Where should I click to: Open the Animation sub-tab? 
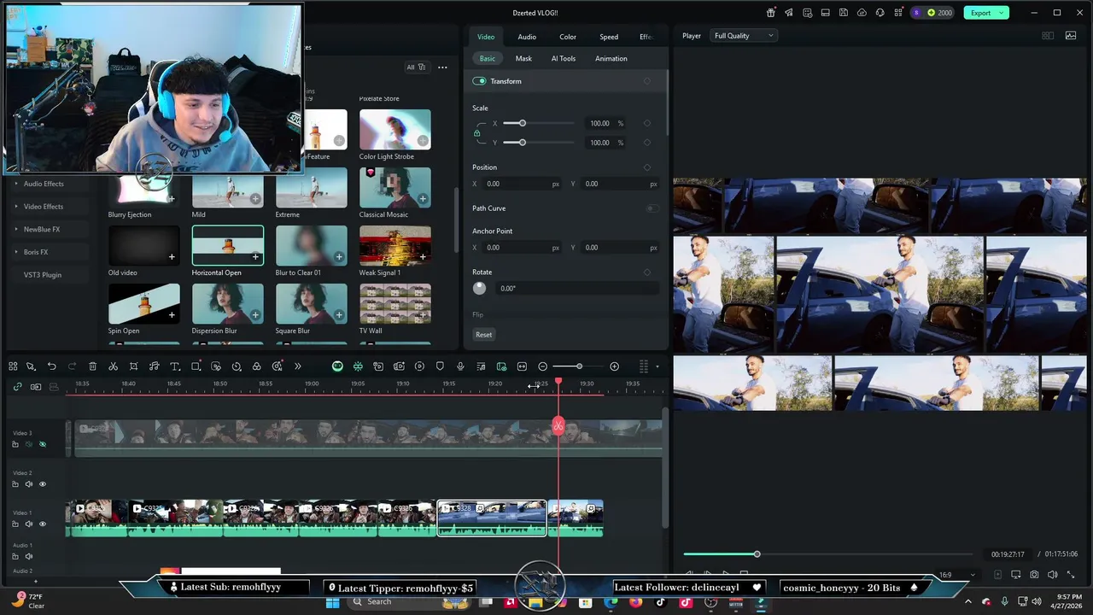pyautogui.click(x=611, y=59)
